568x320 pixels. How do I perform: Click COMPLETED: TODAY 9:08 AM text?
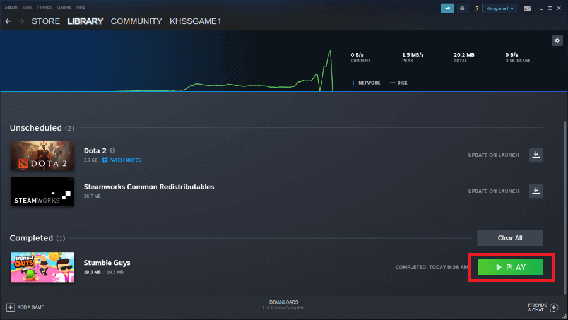[432, 267]
